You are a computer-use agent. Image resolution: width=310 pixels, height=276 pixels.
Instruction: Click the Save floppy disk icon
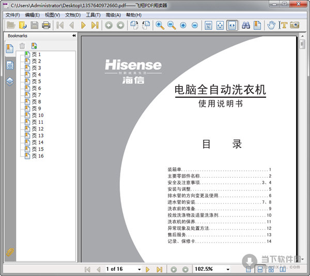click(35, 25)
